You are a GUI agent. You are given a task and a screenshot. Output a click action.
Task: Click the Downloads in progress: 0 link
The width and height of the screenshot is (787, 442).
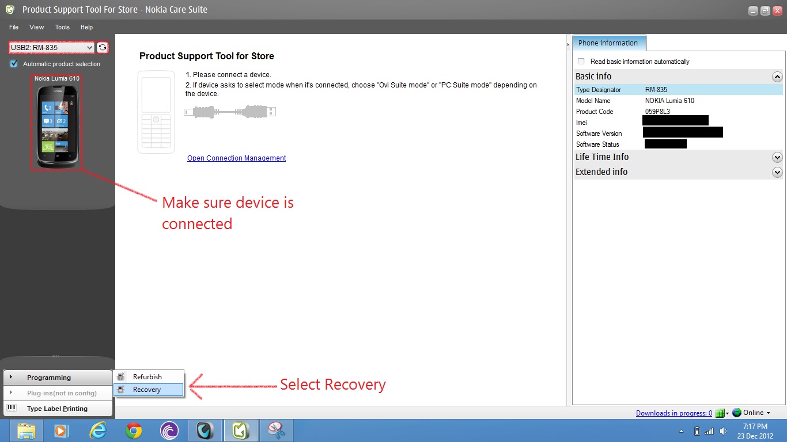(x=674, y=413)
